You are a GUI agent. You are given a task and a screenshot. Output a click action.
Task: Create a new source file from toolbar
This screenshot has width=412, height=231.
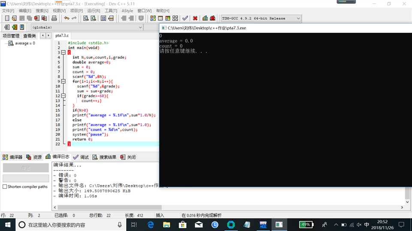[x=7, y=18]
